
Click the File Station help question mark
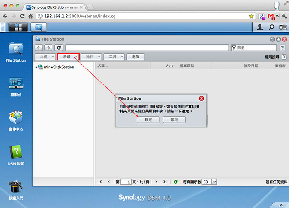(282, 48)
